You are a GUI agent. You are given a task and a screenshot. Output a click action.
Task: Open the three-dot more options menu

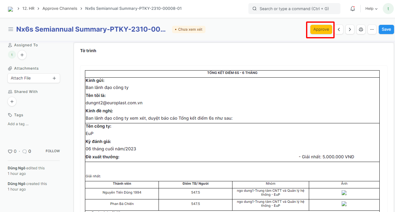click(372, 29)
